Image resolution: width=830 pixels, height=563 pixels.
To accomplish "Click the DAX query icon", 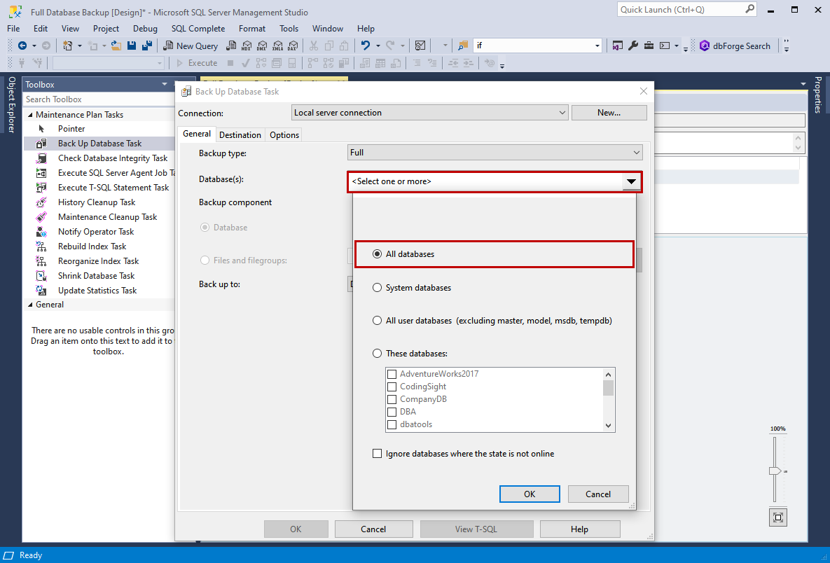I will coord(293,46).
